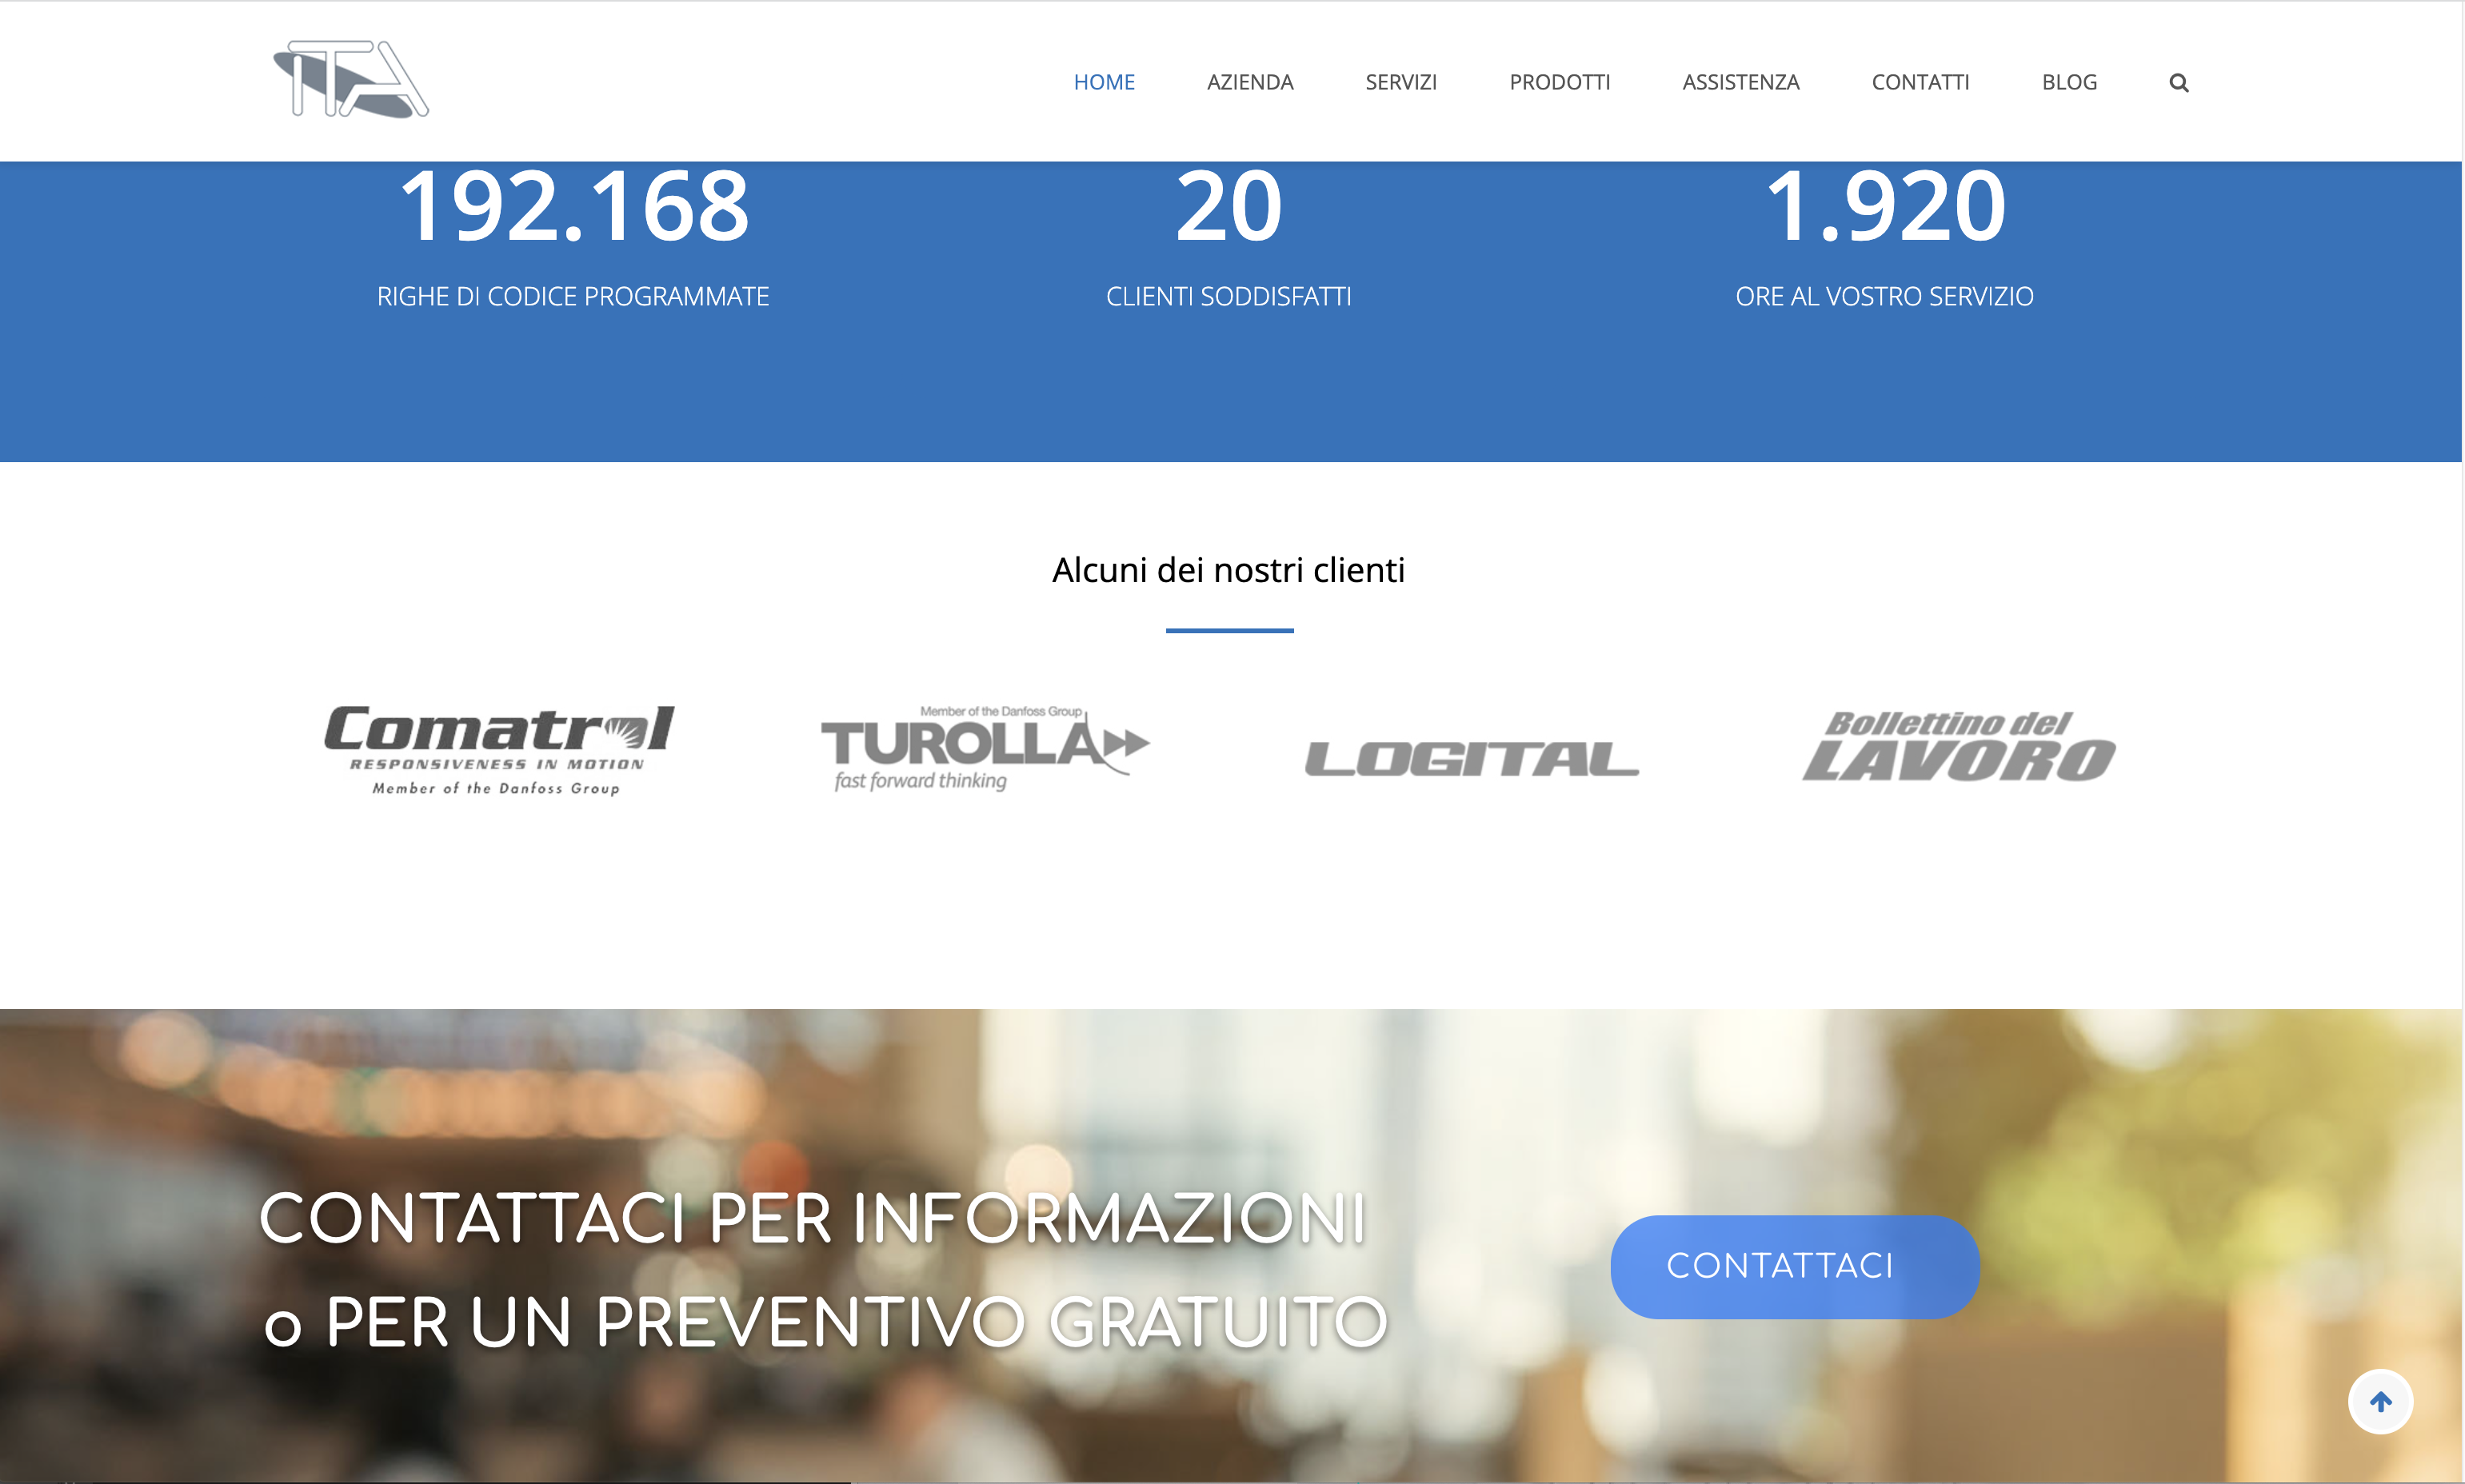Open the SERVIZI menu item
This screenshot has height=1484, width=2465.
[1401, 82]
